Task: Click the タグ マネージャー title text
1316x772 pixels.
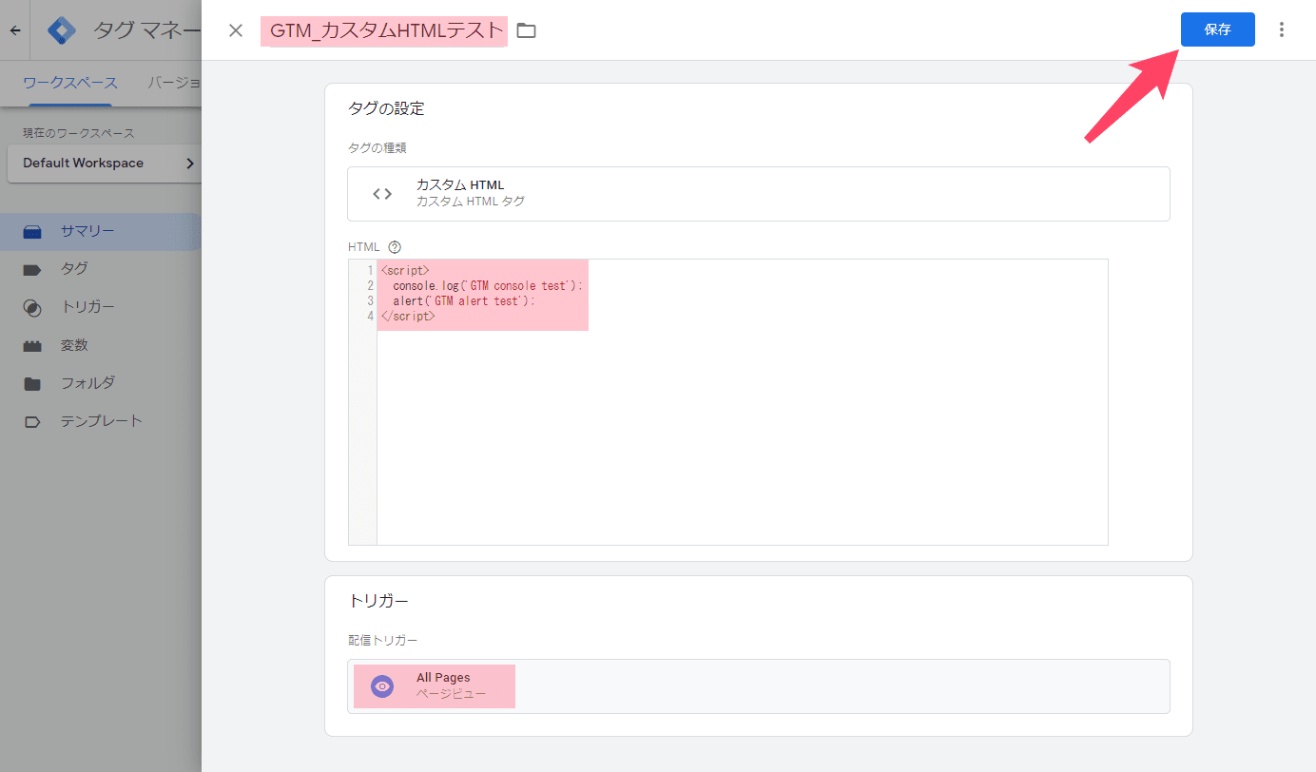Action: click(x=147, y=30)
